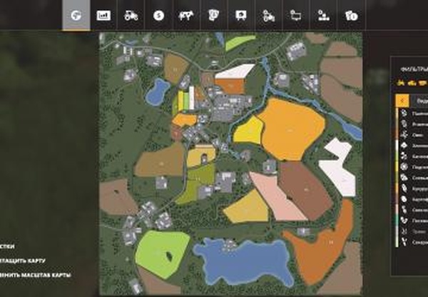This screenshot has width=428, height=297.
Task: Select the largest orange field in map center
Action: (x=292, y=129)
